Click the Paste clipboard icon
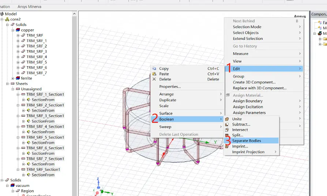The height and width of the screenshot is (196, 327). pos(154,74)
